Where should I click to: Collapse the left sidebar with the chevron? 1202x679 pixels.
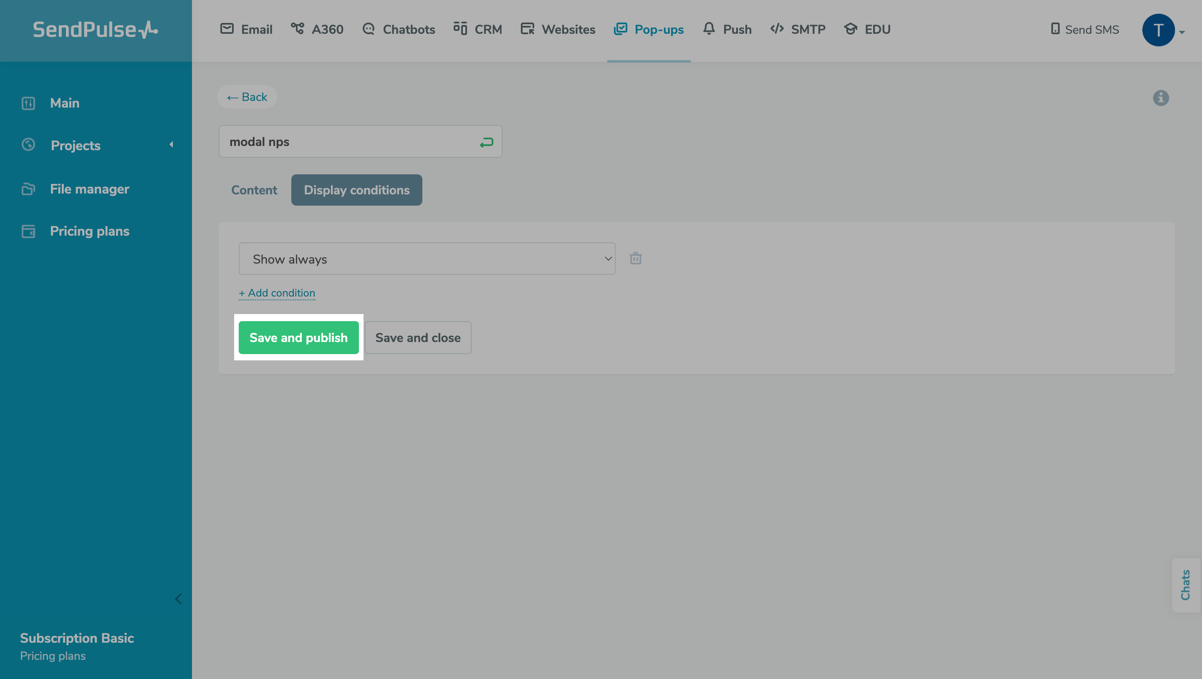tap(178, 599)
